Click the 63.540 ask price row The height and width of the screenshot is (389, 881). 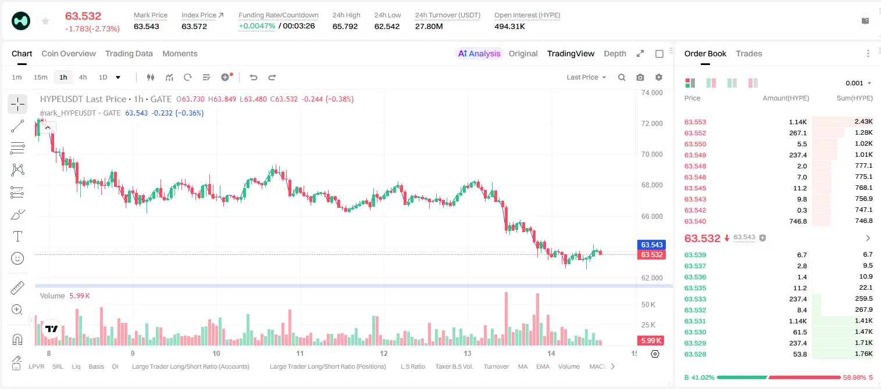(778, 221)
